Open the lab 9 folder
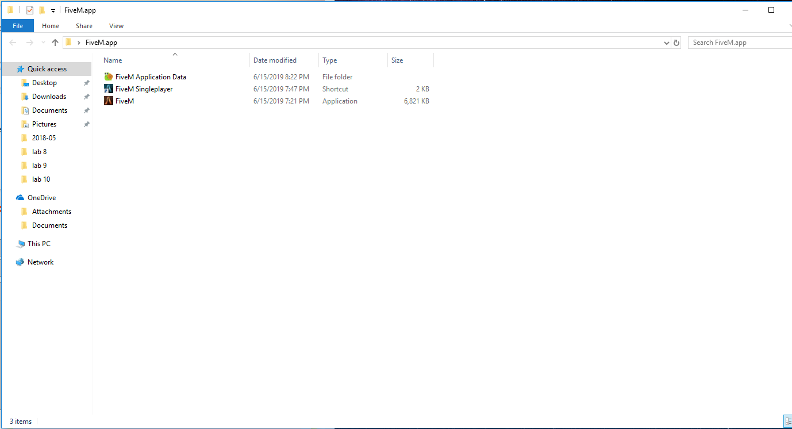 click(x=39, y=166)
